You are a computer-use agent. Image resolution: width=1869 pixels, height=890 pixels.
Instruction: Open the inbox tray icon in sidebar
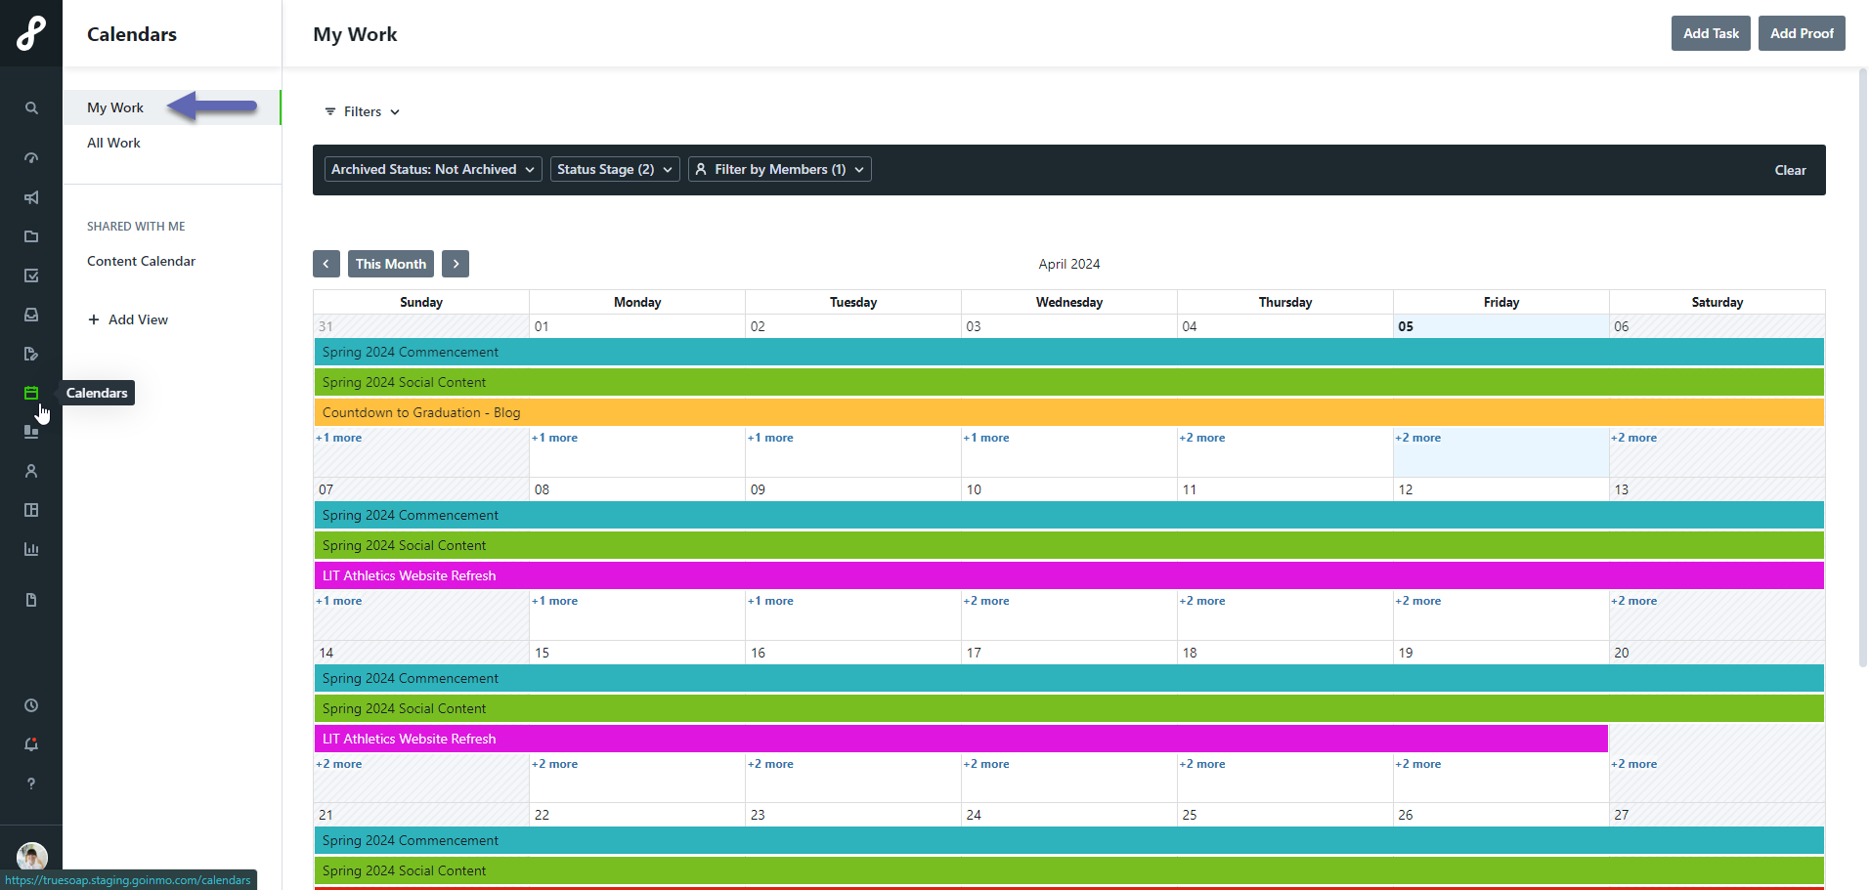click(x=31, y=315)
